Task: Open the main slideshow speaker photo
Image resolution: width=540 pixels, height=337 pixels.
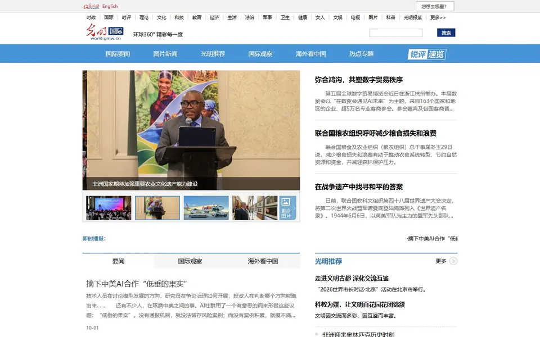Action: pyautogui.click(x=191, y=124)
